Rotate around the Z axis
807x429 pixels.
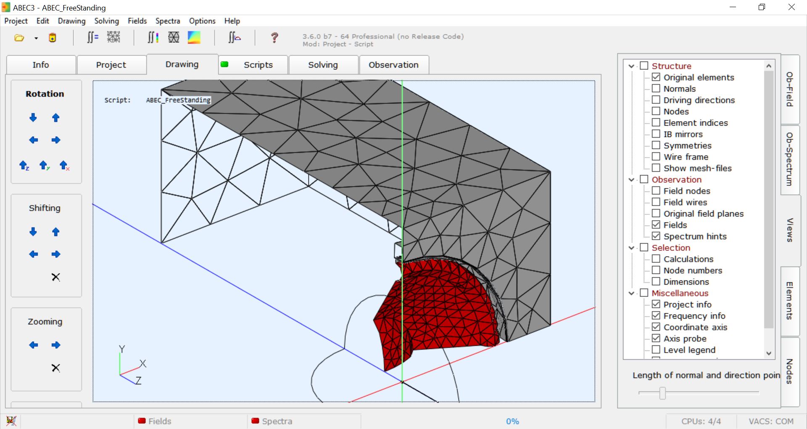coord(24,165)
